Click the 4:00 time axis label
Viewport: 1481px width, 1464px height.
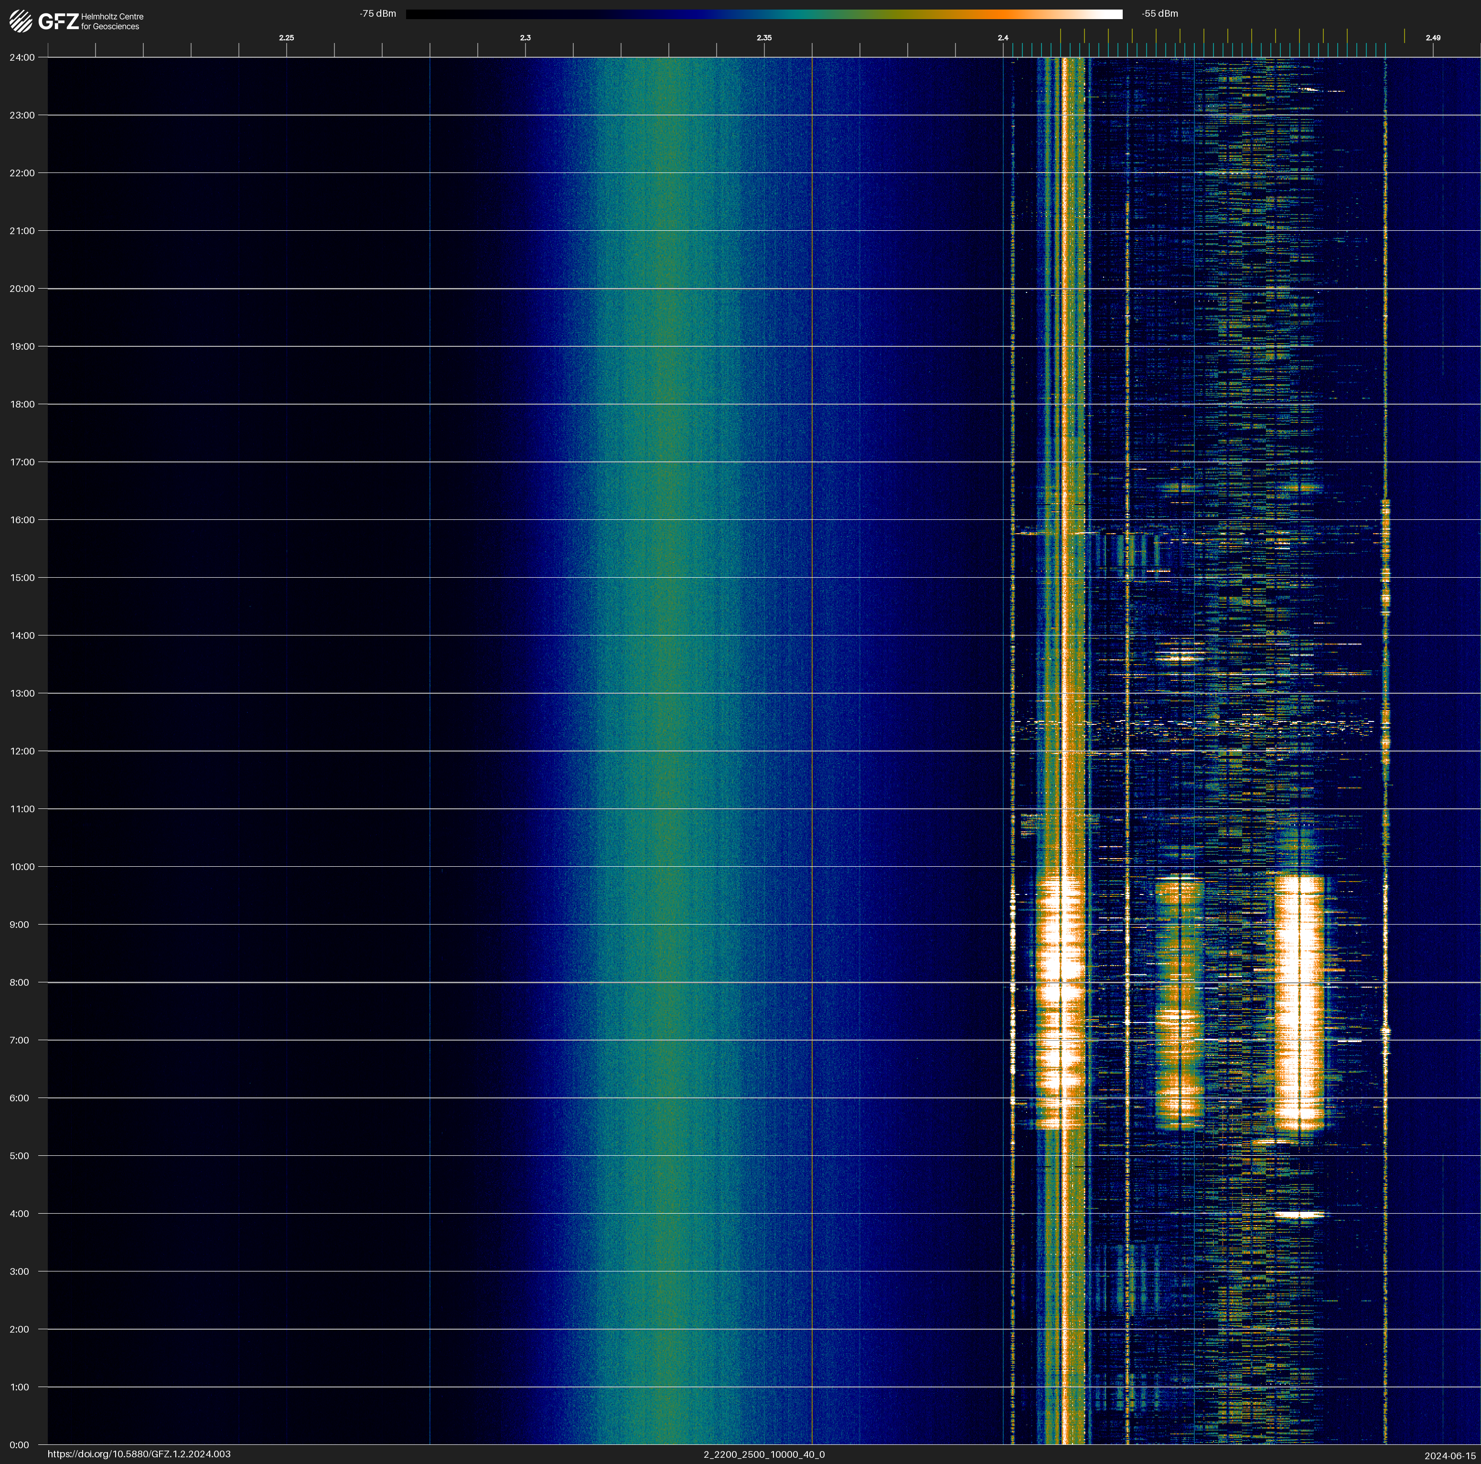(x=19, y=1213)
